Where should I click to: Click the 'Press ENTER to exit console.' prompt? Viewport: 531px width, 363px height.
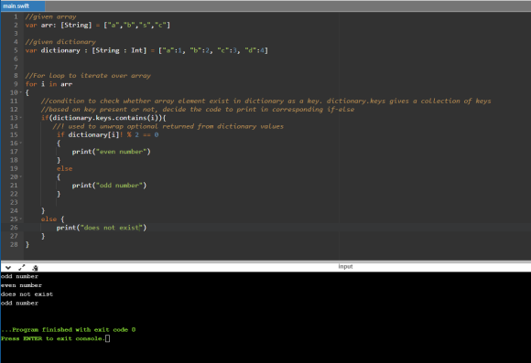(52, 338)
